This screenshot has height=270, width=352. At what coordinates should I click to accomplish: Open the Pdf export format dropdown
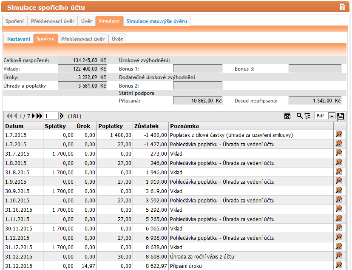pos(325,116)
